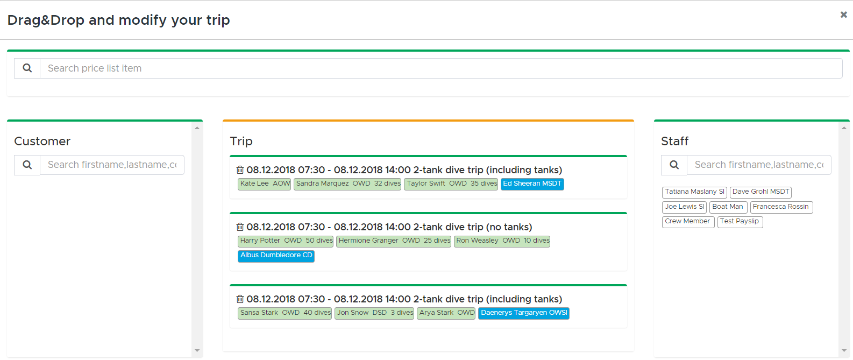The width and height of the screenshot is (853, 360).
Task: Click the first trip title with Kate Lee
Action: pos(404,170)
